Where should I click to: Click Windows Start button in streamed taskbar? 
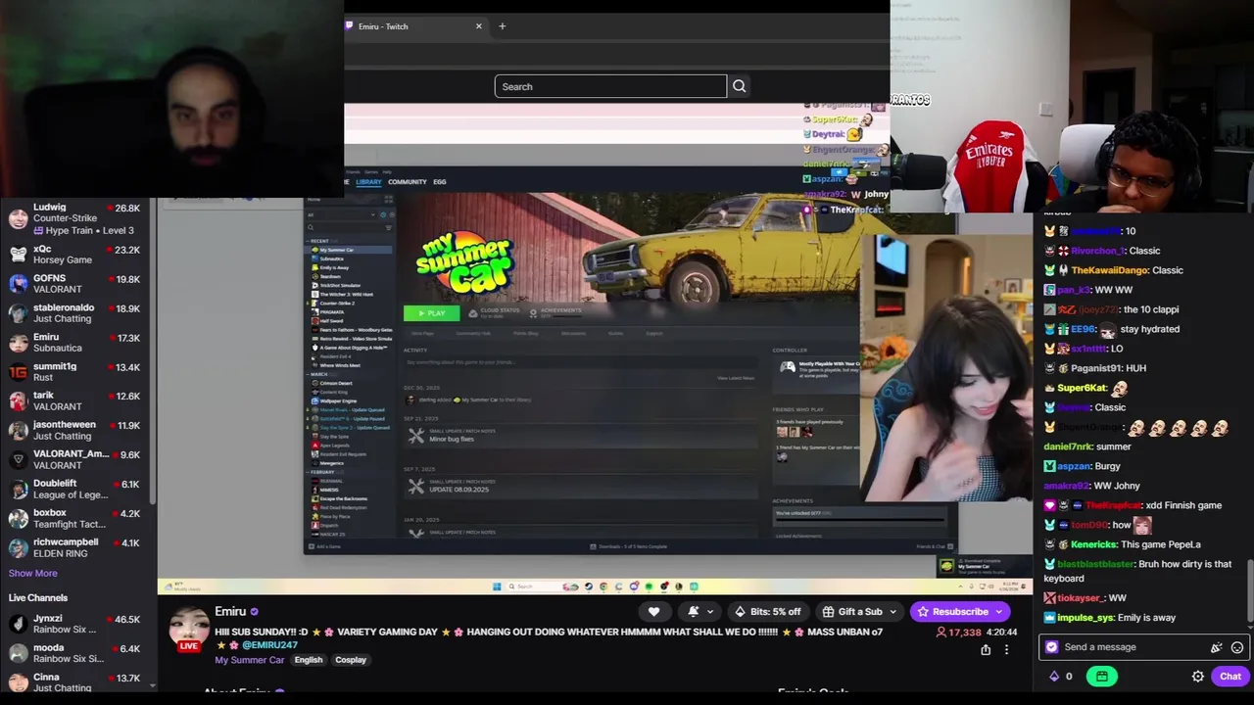(497, 587)
